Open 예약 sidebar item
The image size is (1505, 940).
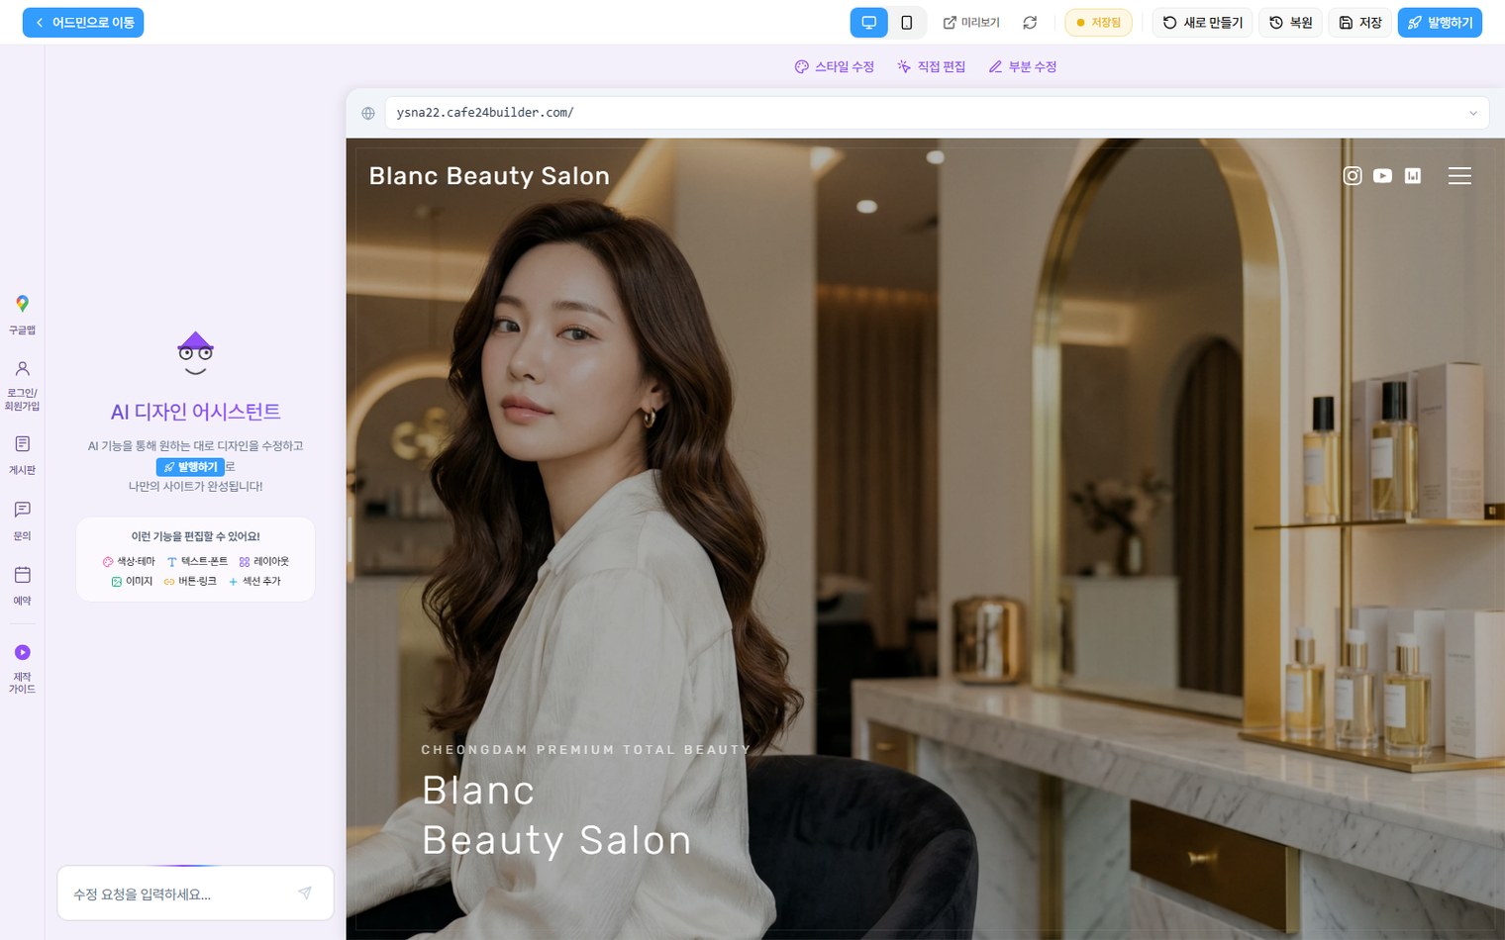click(22, 586)
